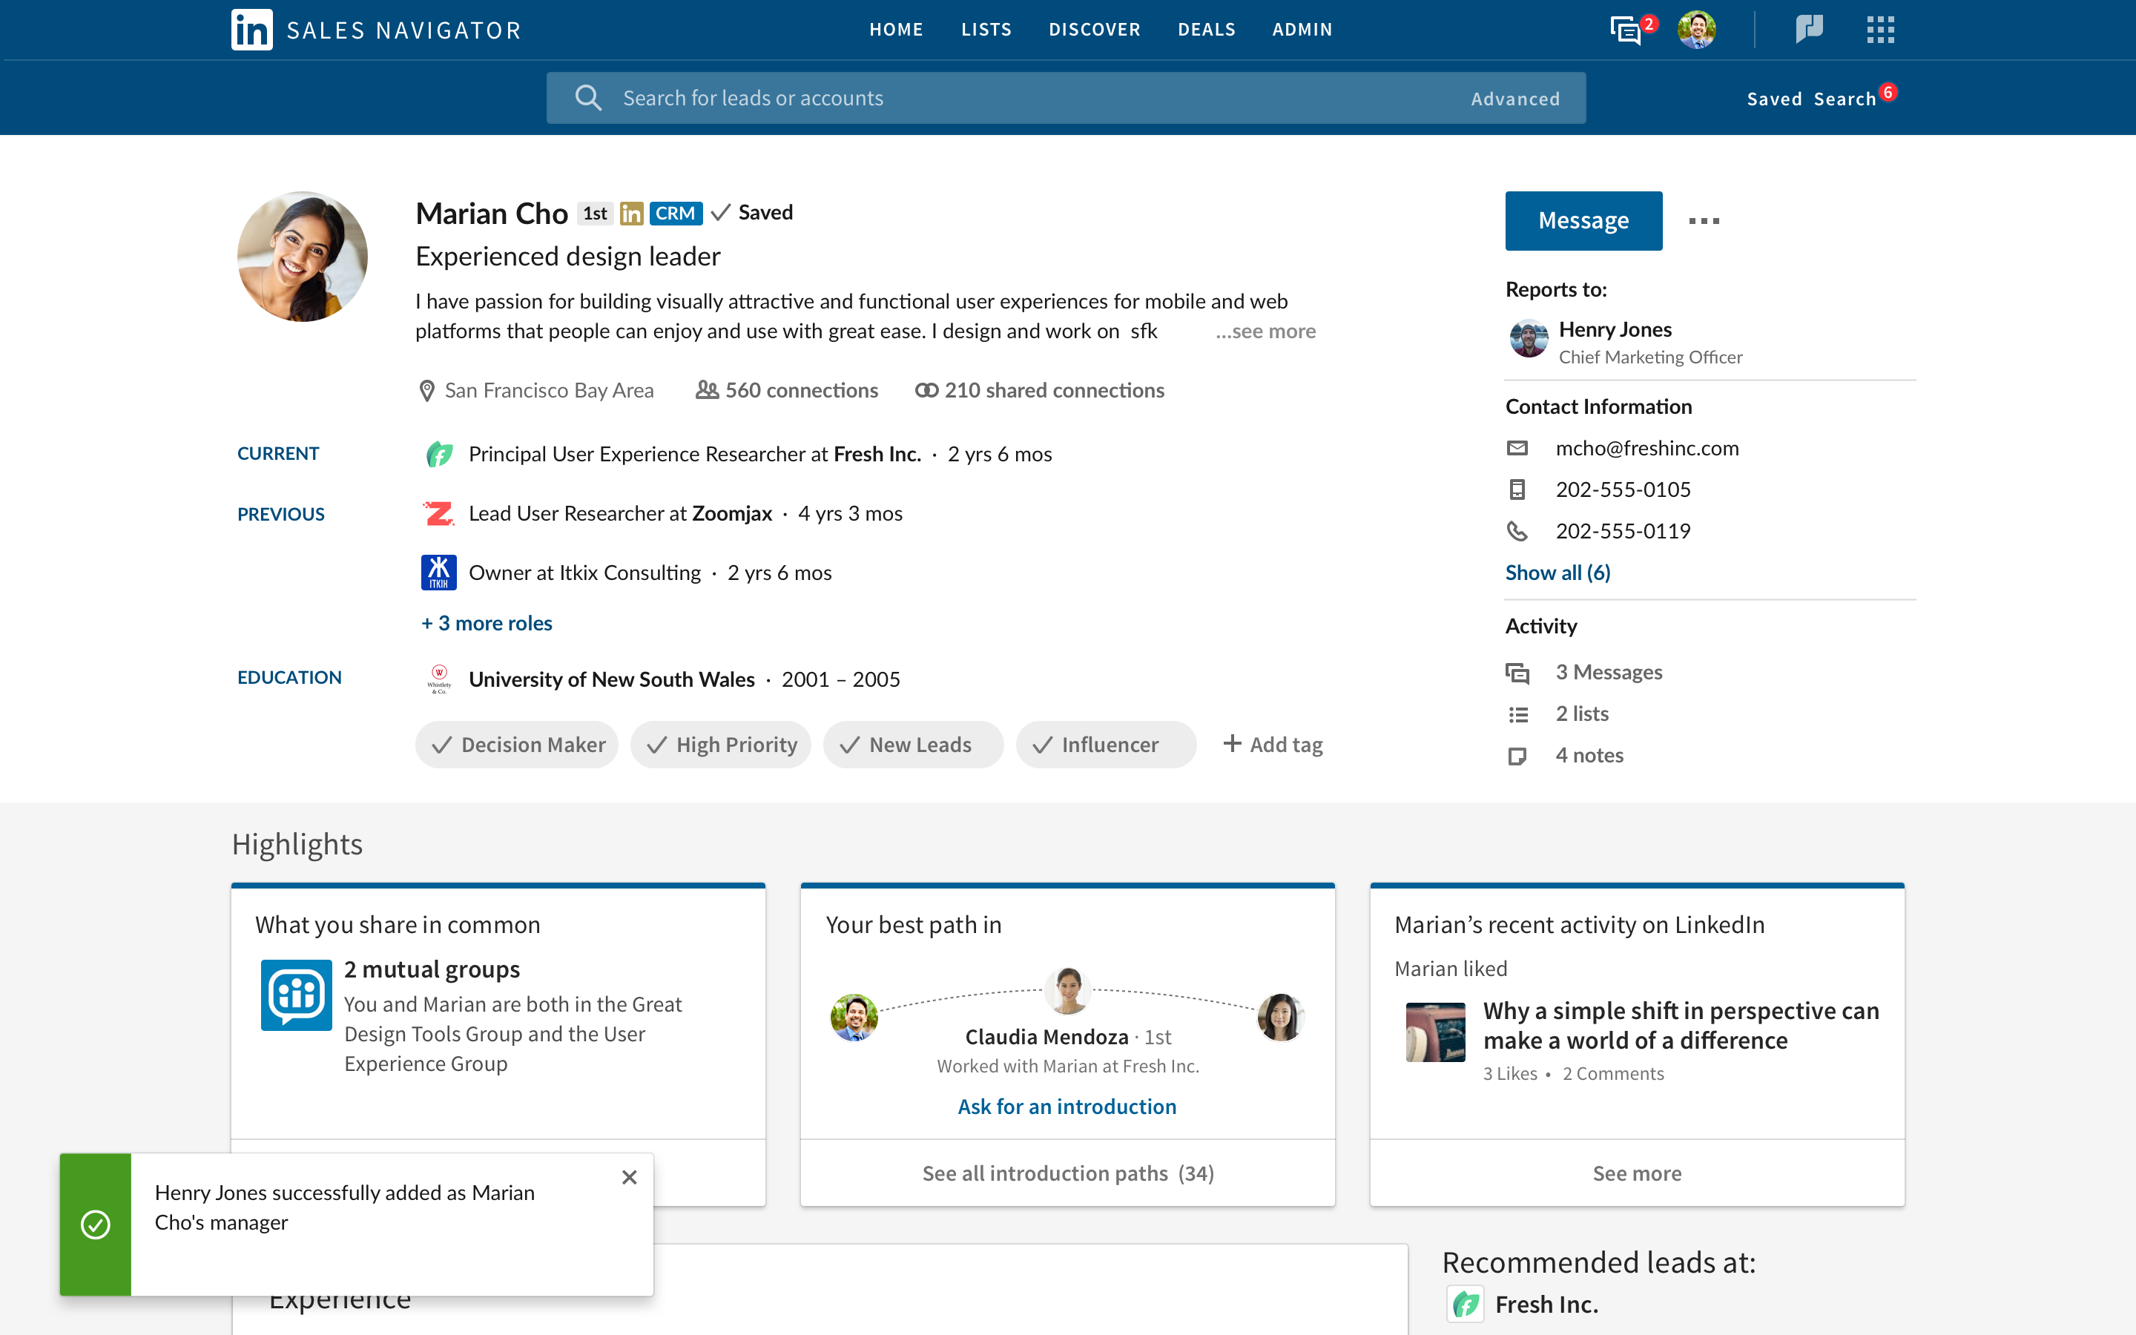
Task: Expand summary with see more
Action: pyautogui.click(x=1266, y=331)
